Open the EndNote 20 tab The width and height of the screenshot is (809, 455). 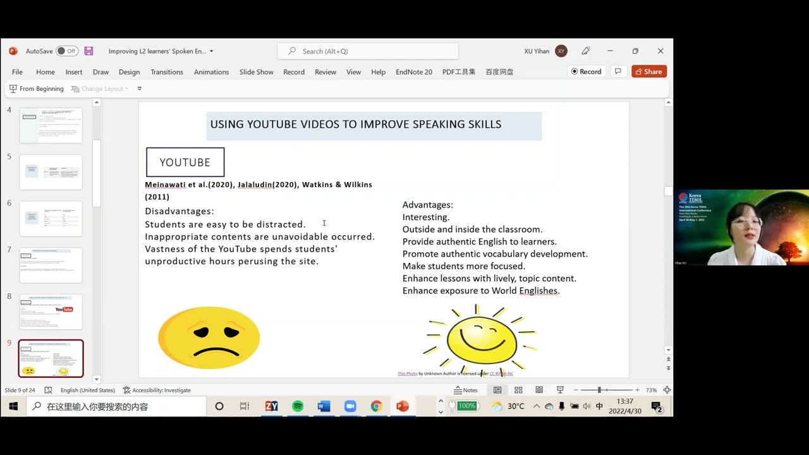click(x=414, y=71)
